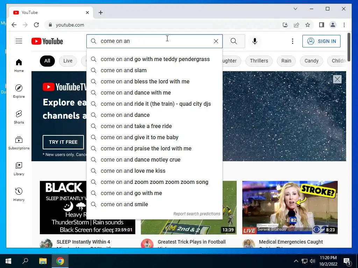Open Home in the sidebar
The height and width of the screenshot is (268, 358).
tap(19, 66)
